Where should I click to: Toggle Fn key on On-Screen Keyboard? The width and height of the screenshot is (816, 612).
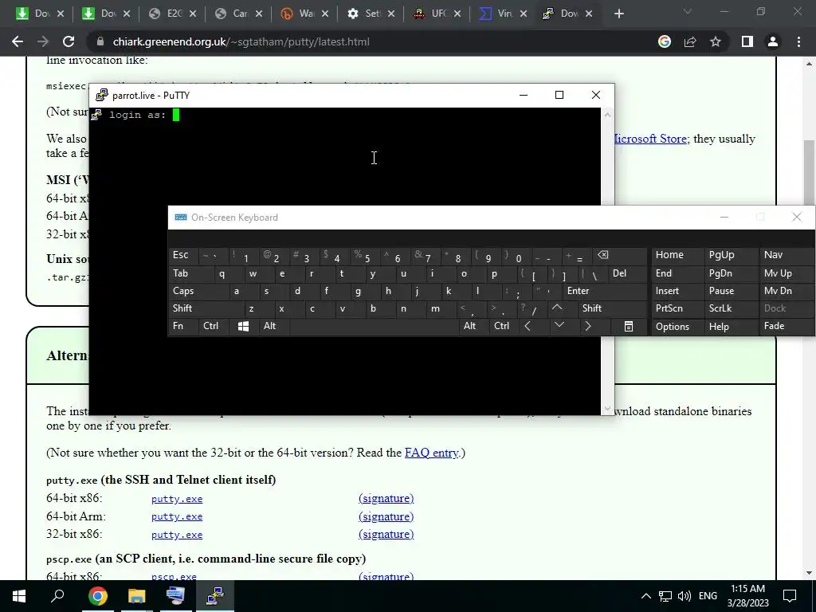click(183, 326)
